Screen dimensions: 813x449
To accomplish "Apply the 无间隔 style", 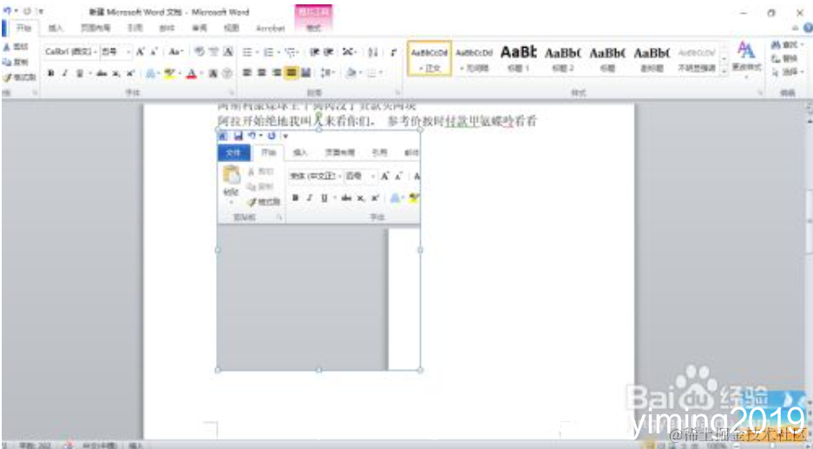I will point(474,58).
